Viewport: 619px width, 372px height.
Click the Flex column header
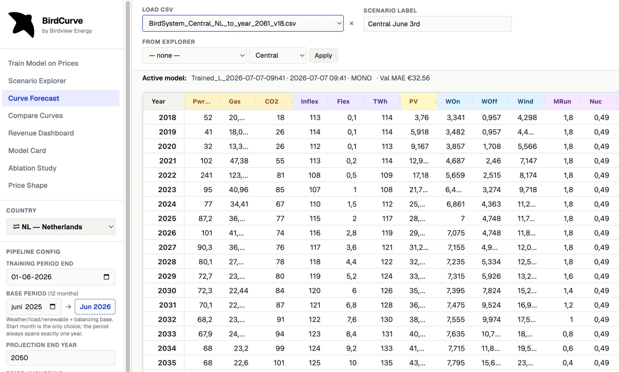pyautogui.click(x=347, y=101)
